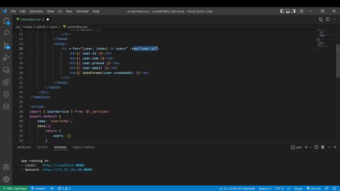Screen dimensions: 340x191
Task: Switch to the DEBUG CONSOLE panel tab
Action: 84,147
